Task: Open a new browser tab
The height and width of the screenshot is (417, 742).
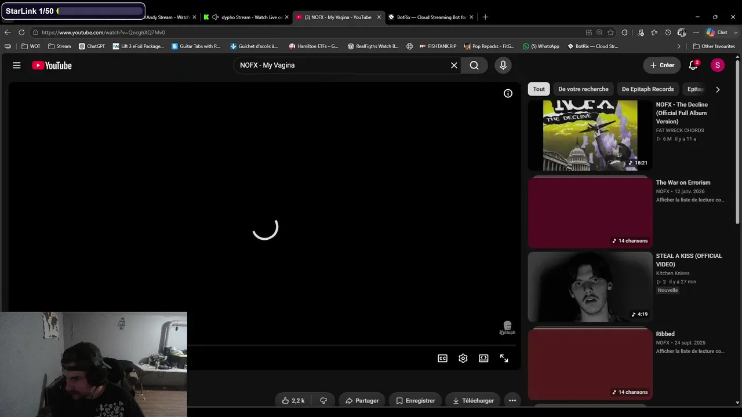Action: [485, 17]
